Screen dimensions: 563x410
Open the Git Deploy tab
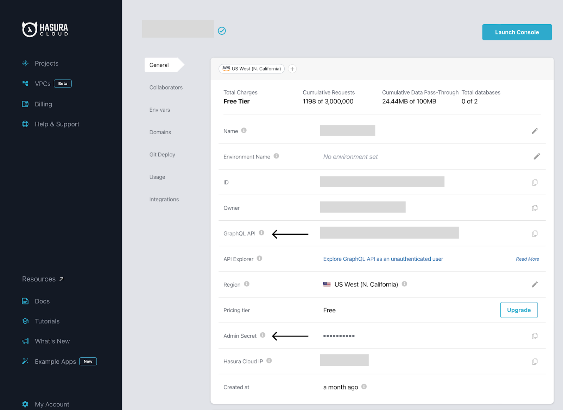coord(162,155)
